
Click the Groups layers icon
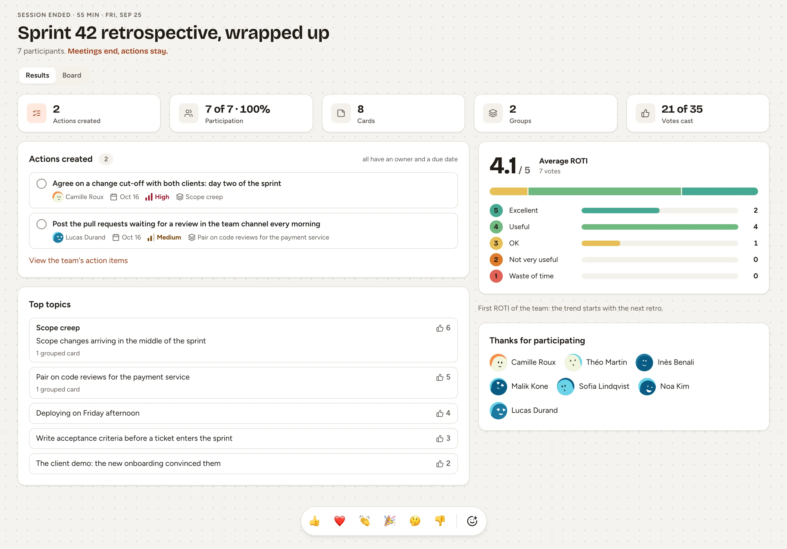493,113
